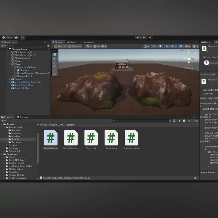Open scene camera settings dropdown

tap(188, 46)
